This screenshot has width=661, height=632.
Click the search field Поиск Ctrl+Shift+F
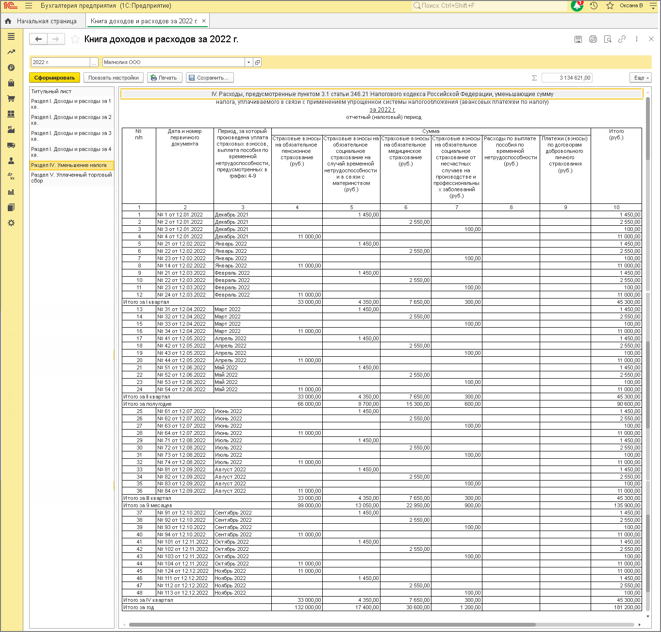[x=489, y=6]
